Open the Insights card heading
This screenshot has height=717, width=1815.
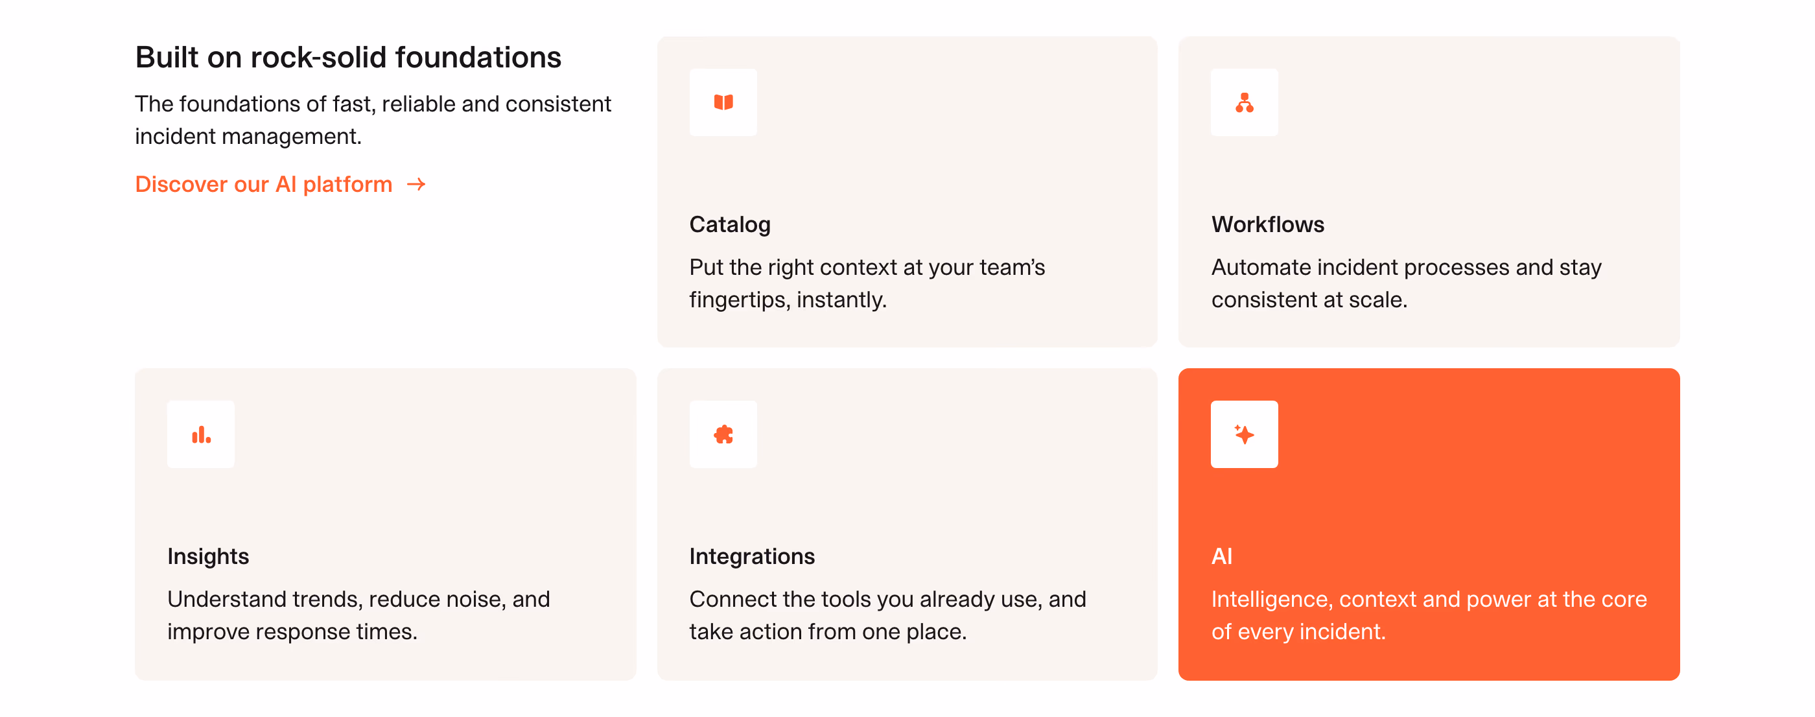[208, 556]
